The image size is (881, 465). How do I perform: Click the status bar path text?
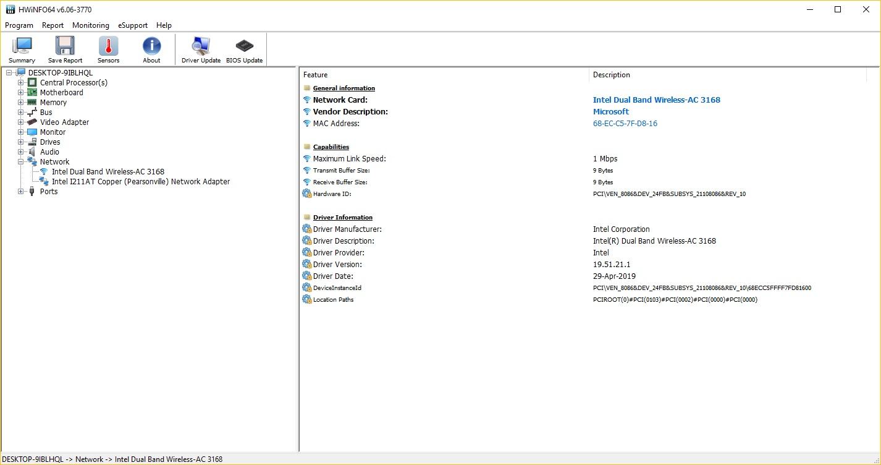tap(112, 459)
